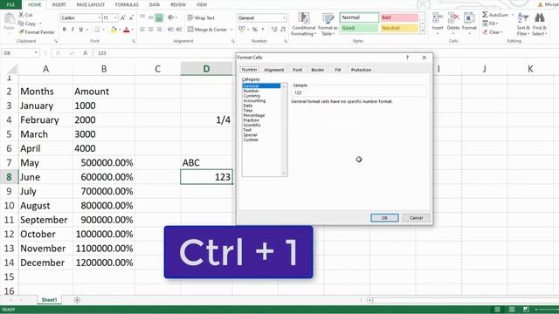Toggle Underline formatting

tap(81, 30)
